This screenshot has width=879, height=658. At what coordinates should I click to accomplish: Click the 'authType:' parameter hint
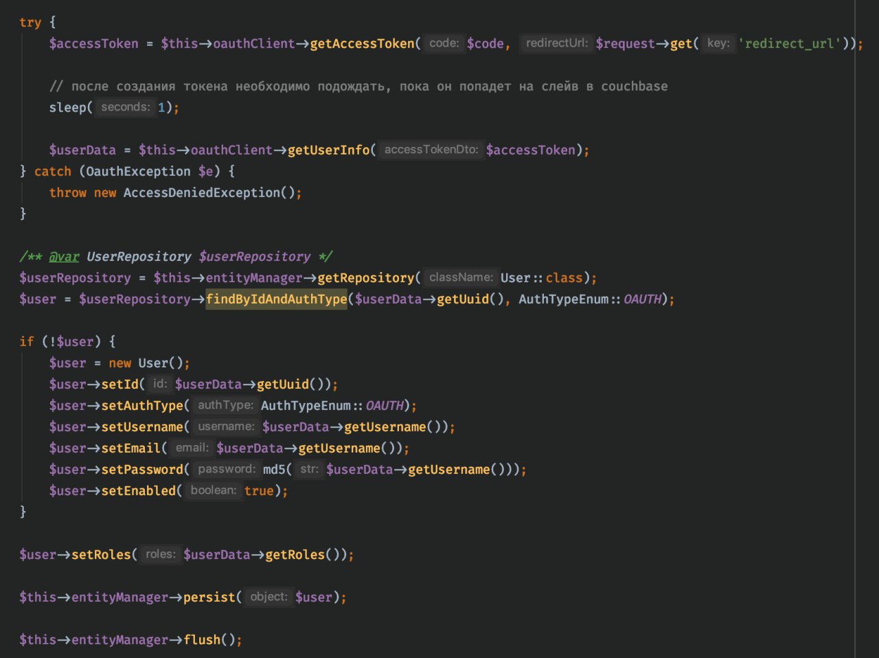point(225,405)
